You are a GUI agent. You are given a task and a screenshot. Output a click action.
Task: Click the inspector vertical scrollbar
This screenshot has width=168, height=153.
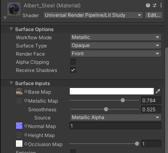[166, 100]
